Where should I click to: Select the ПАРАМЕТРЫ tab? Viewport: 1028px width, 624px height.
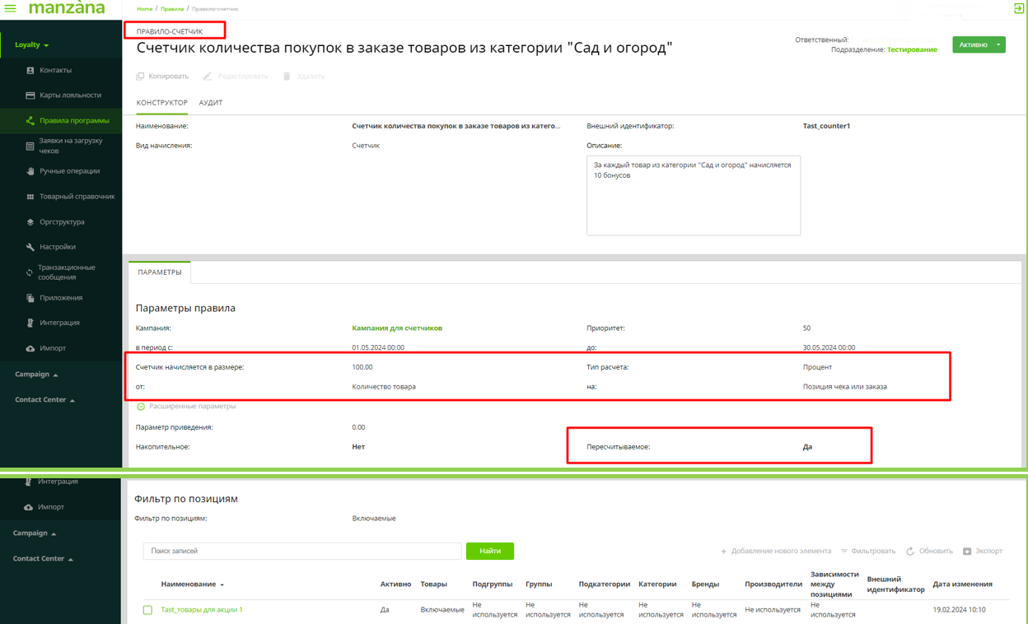(160, 272)
